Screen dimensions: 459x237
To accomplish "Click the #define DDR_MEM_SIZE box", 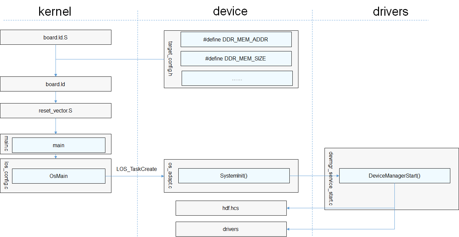I will 236,58.
